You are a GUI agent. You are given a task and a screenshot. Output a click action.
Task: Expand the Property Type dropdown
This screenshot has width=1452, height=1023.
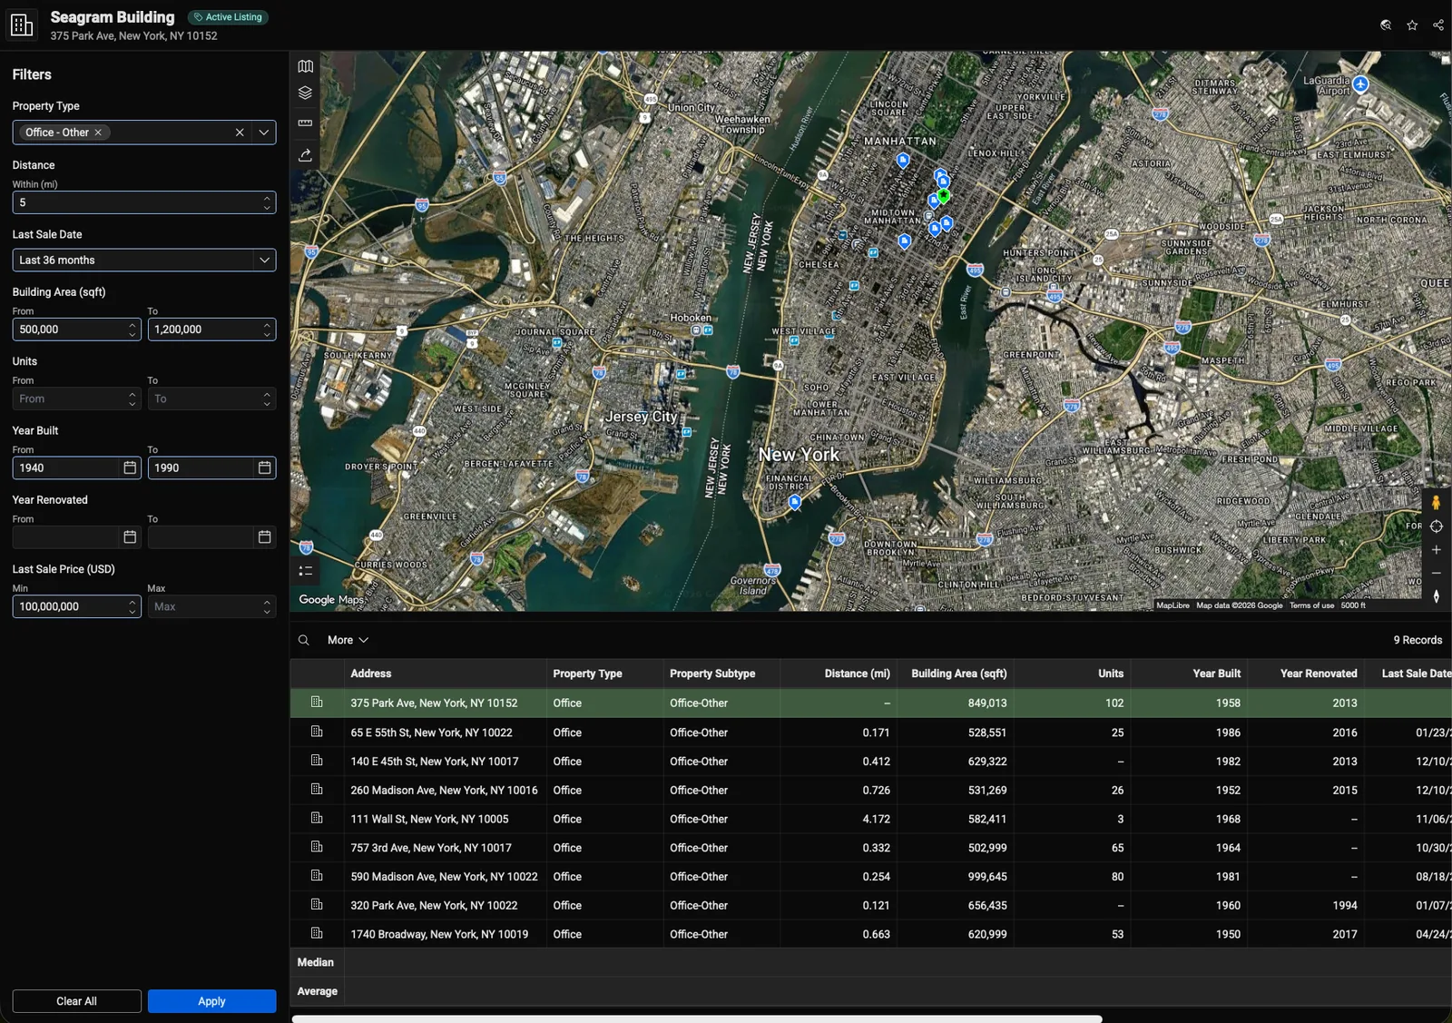coord(264,133)
